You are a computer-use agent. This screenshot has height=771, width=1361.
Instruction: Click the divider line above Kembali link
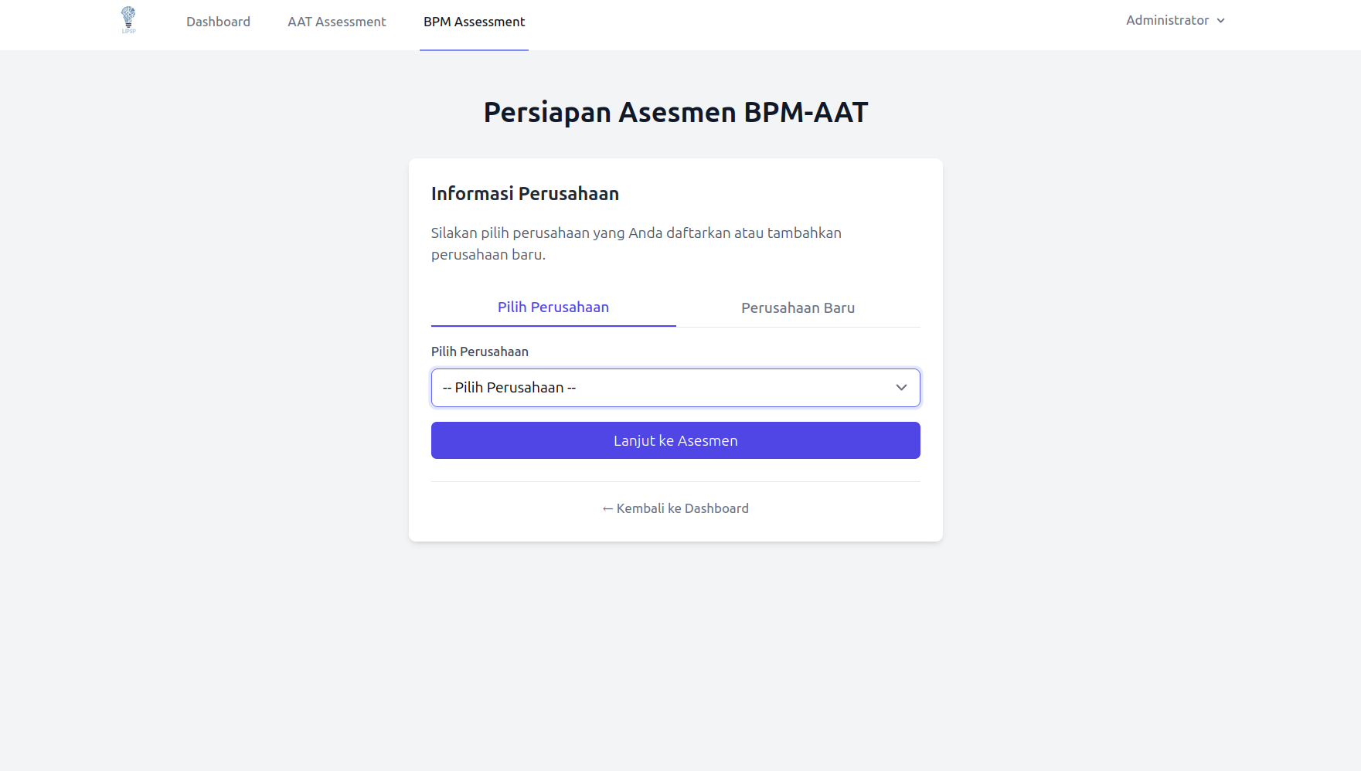tap(675, 482)
